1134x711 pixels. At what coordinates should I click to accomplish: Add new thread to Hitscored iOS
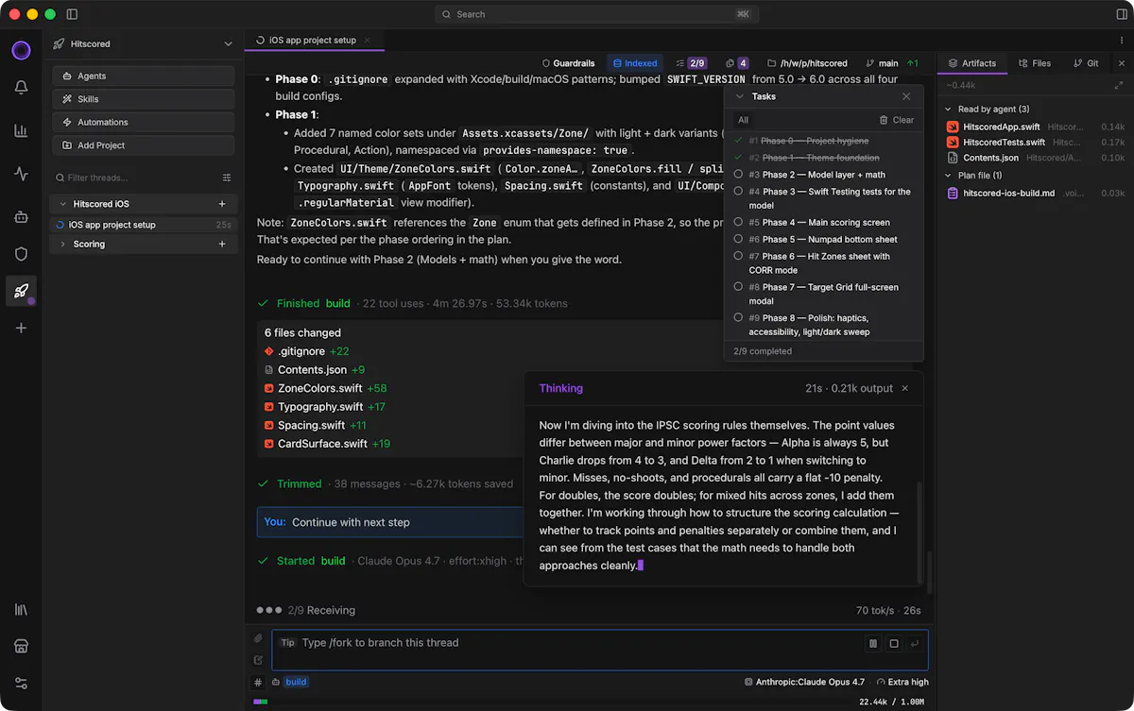pyautogui.click(x=222, y=204)
